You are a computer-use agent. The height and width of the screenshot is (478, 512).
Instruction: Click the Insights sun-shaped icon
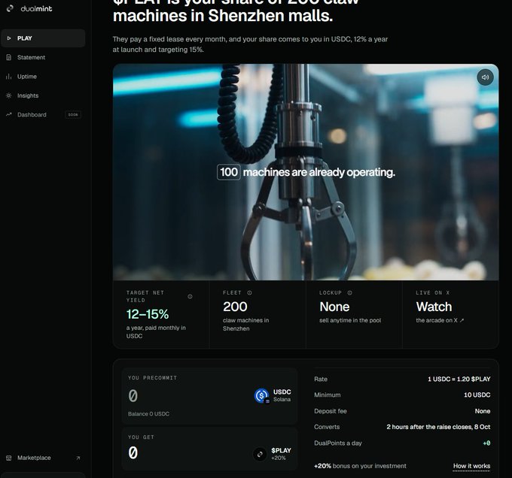[x=9, y=95]
